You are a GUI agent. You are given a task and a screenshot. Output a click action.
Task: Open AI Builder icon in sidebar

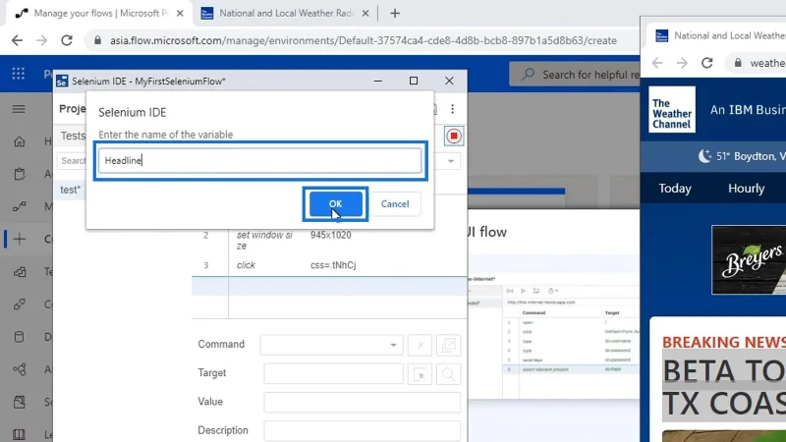pos(19,369)
